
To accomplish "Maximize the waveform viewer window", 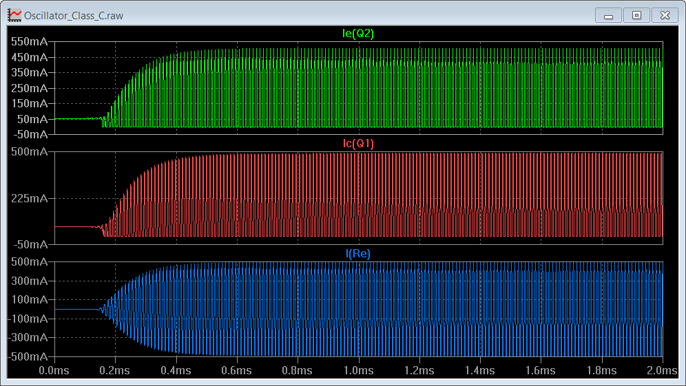I will [x=636, y=15].
